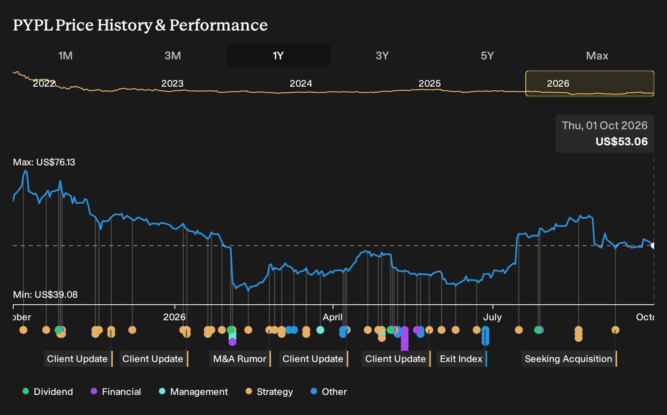Select orange marker above Seeking Acquisition label
The width and height of the screenshot is (667, 415).
[x=615, y=330]
